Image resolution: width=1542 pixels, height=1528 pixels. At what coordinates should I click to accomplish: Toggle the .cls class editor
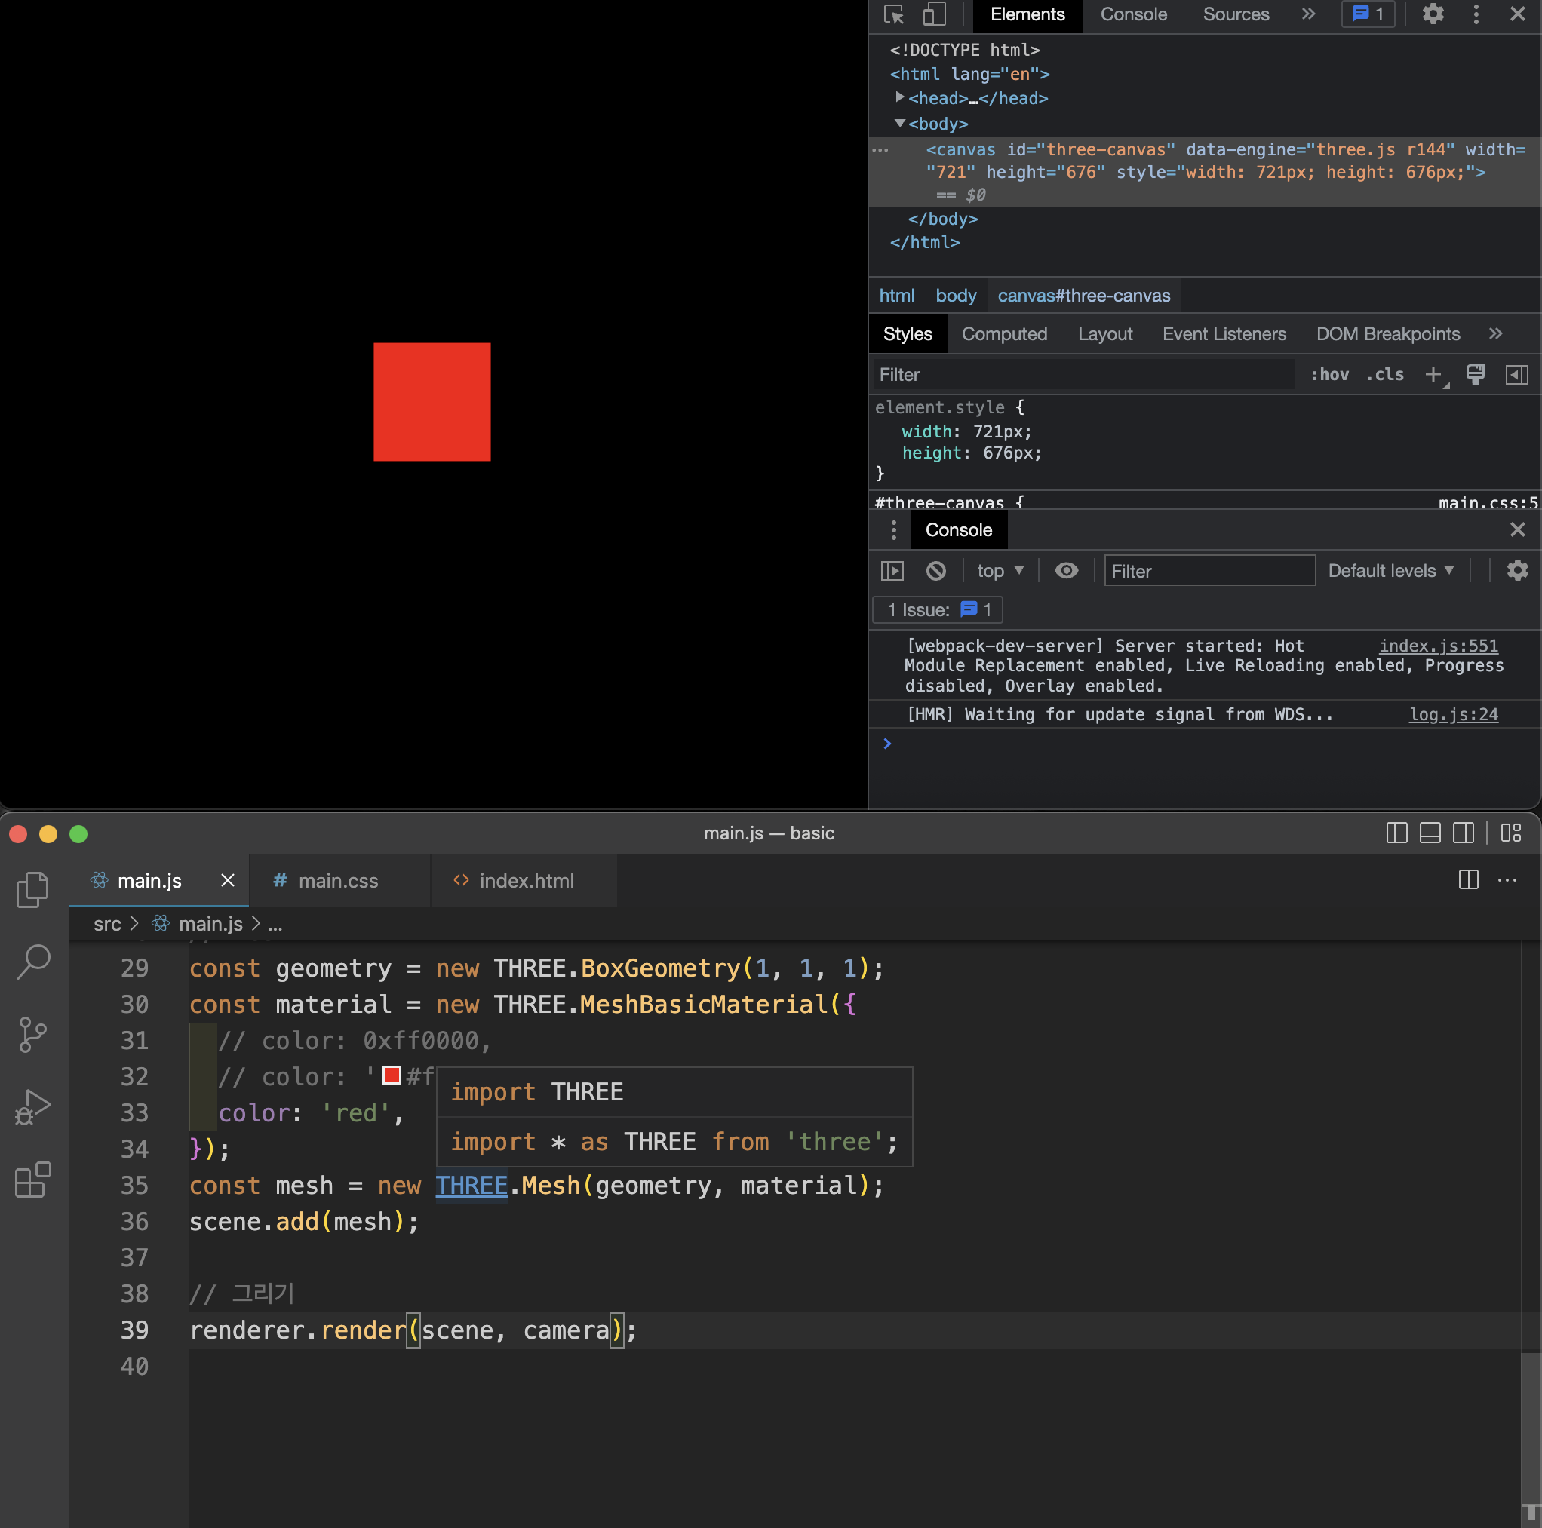tap(1385, 374)
